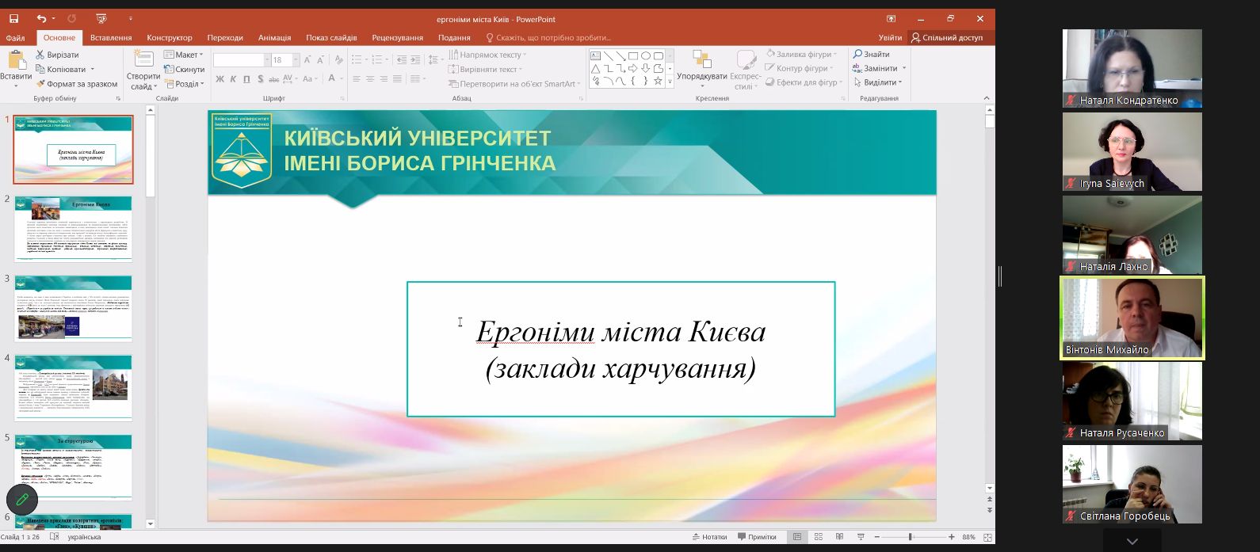Select the rectangle shape in shapes gallery
Image resolution: width=1260 pixels, height=552 pixels.
tap(632, 55)
